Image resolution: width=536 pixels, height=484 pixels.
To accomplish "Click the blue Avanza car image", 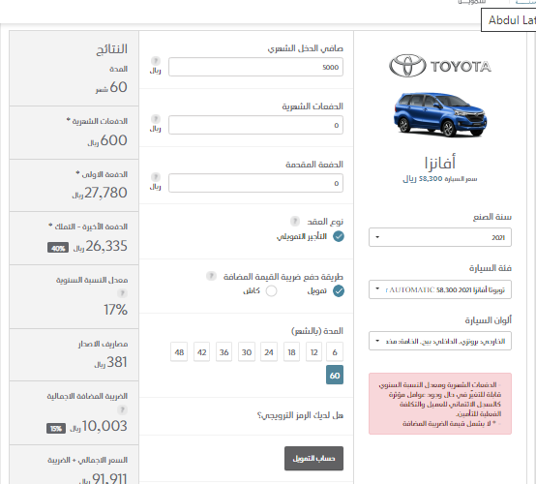I will (440, 114).
